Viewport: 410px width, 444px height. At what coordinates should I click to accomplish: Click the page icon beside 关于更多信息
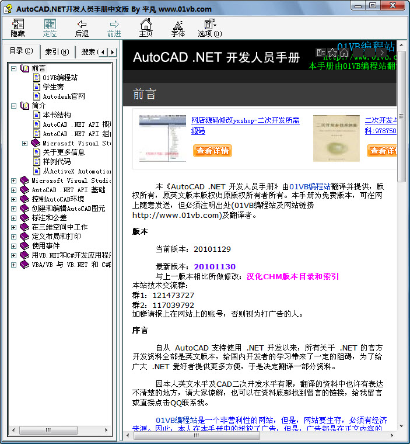pos(37,152)
